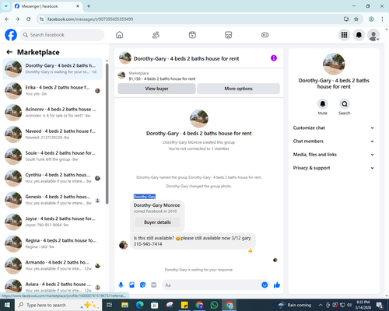The width and height of the screenshot is (389, 311).
Task: Attach a photo with the image icon
Action: [131, 285]
